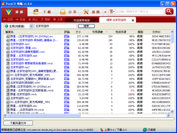The width and height of the screenshot is (177, 133).
Task: Open 評論 link for 北京欢迎你- 群星.wmv
Action: click(x=67, y=48)
